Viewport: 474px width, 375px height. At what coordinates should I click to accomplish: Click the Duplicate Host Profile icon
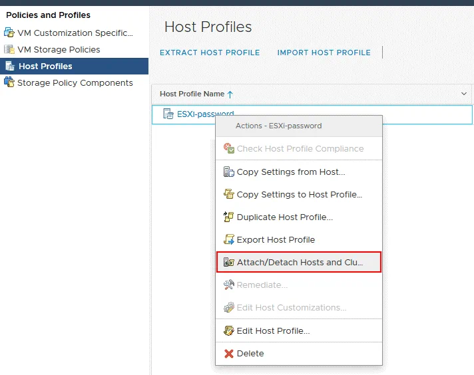(229, 217)
